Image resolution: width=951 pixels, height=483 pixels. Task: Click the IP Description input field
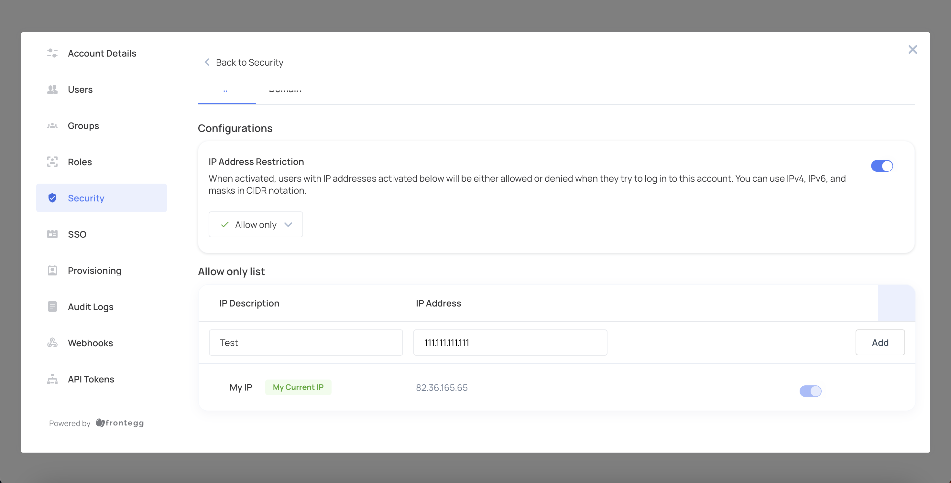click(306, 342)
